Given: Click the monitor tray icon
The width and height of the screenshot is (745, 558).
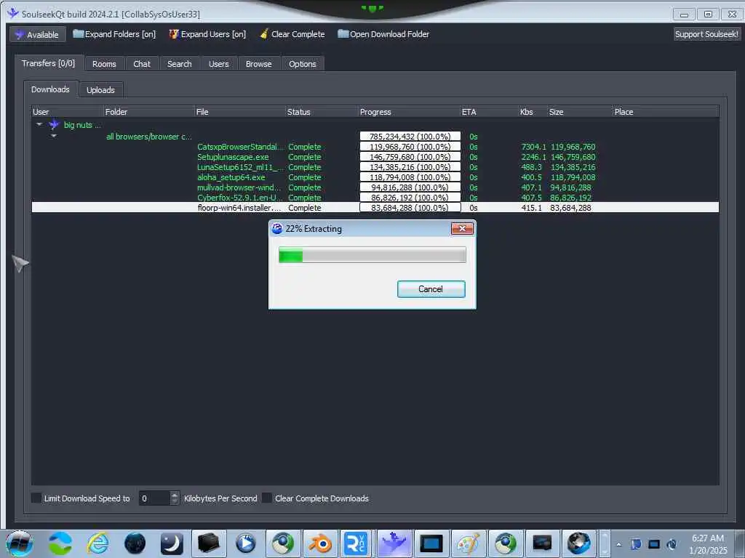Looking at the screenshot, I should pos(654,544).
